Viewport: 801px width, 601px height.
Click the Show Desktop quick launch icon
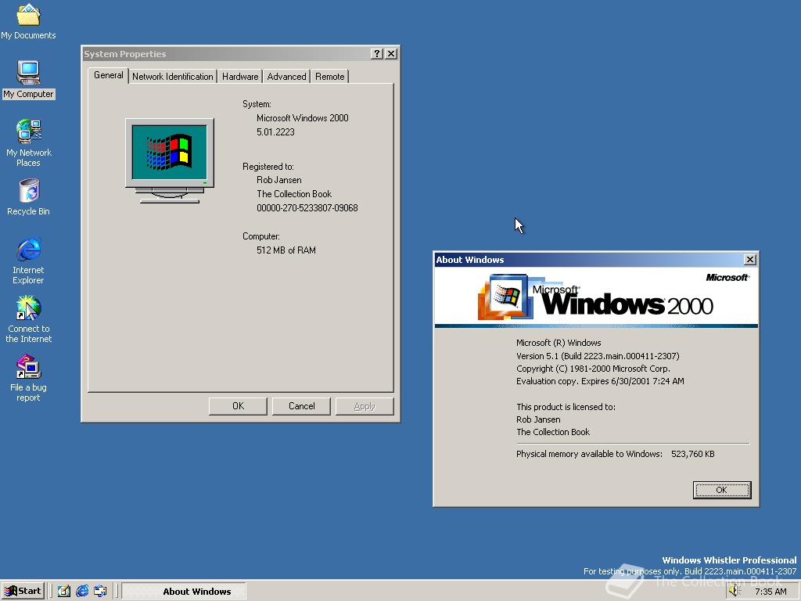pos(64,591)
